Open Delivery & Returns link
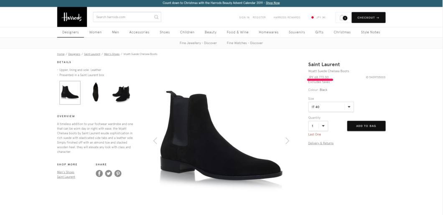443x215 pixels. click(x=321, y=143)
